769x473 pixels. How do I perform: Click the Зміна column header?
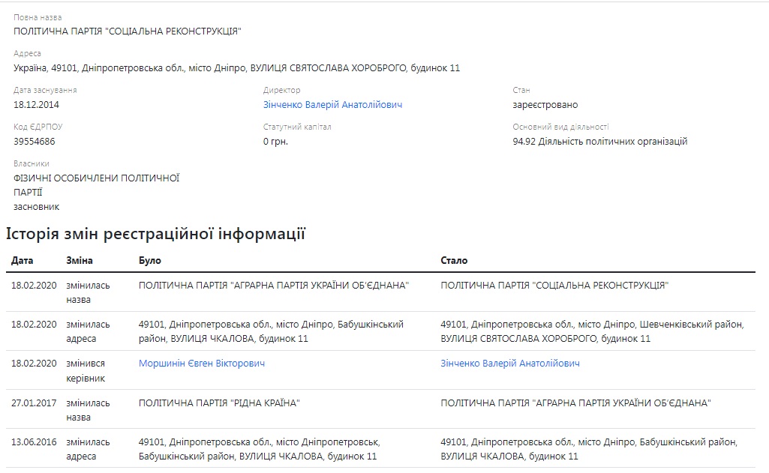tap(80, 261)
